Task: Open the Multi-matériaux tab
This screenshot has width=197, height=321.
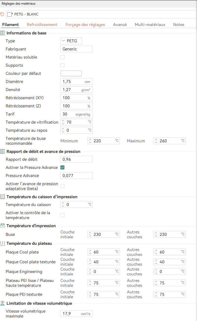Action: [150, 25]
